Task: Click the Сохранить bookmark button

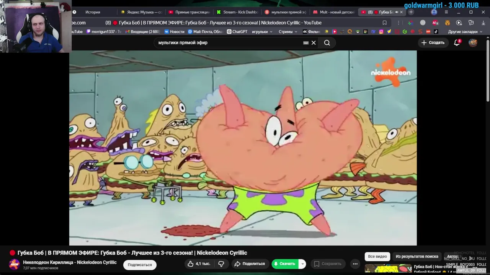Action: 327,264
